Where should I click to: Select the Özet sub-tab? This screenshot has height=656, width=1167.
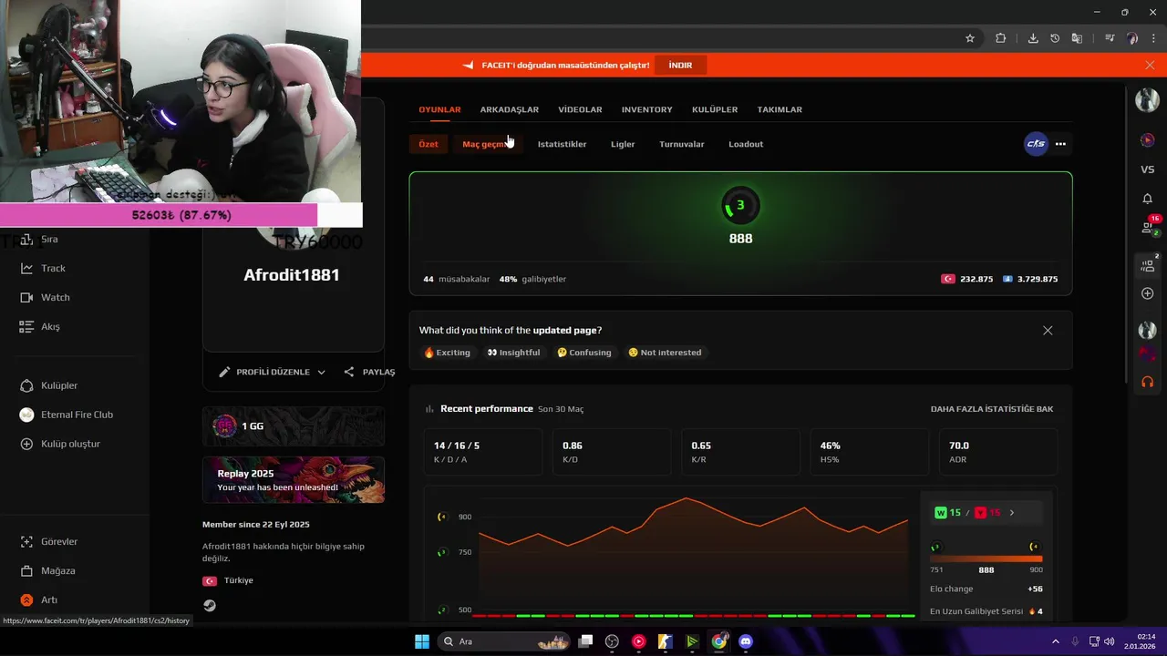coord(429,144)
